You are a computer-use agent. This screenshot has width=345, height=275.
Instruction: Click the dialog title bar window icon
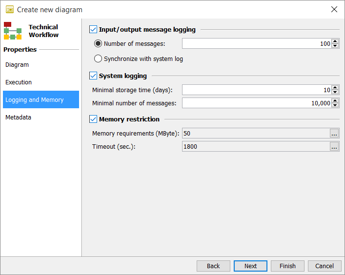tap(9, 9)
